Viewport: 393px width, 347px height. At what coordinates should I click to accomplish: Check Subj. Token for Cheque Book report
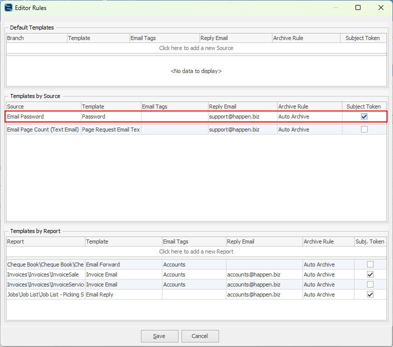[370, 264]
